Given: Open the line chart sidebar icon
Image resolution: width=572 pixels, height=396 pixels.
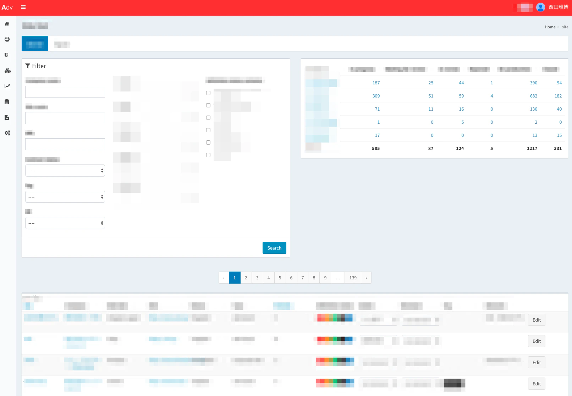Looking at the screenshot, I should [x=7, y=86].
